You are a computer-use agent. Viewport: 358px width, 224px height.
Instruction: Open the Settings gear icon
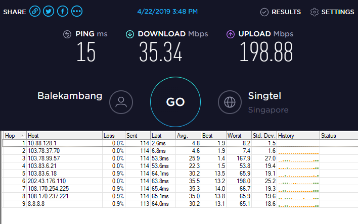pos(315,12)
